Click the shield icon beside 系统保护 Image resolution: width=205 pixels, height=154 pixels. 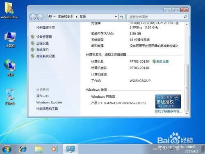[32, 50]
